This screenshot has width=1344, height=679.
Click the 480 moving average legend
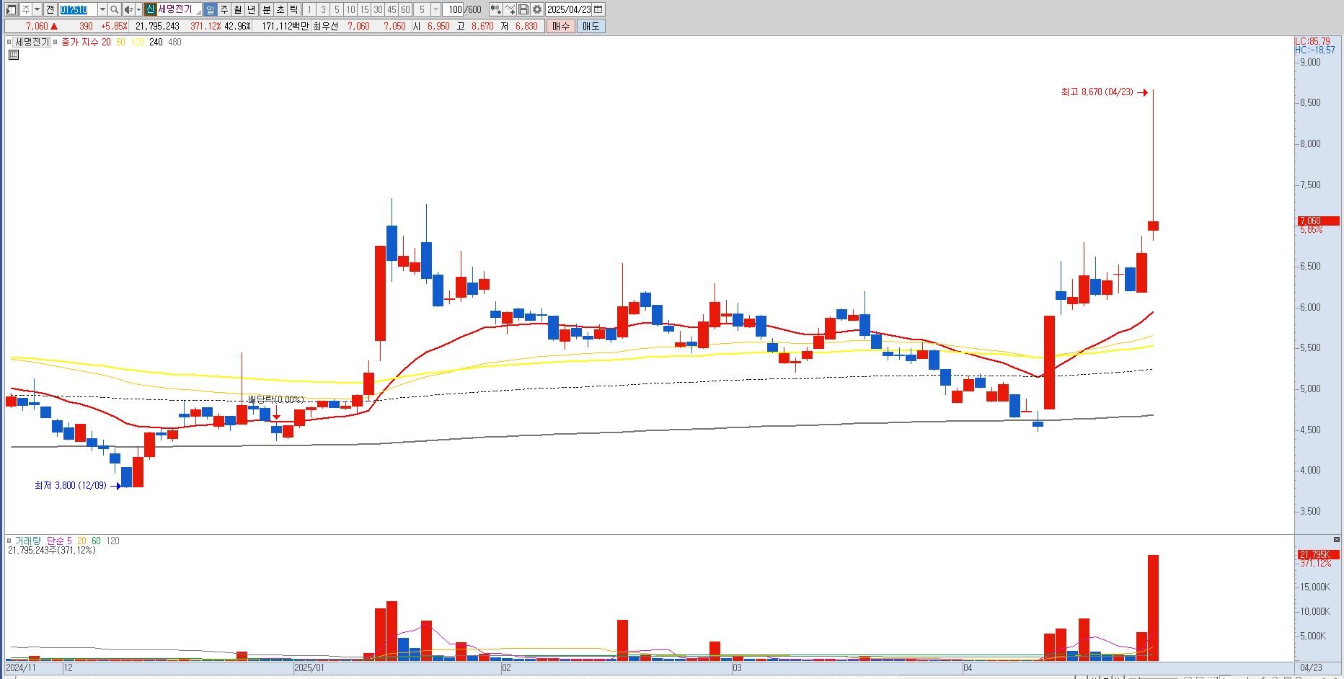point(174,43)
